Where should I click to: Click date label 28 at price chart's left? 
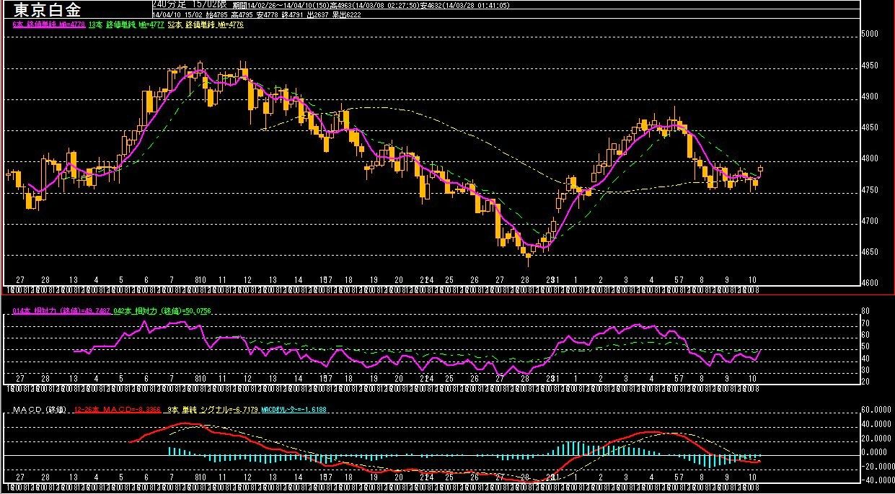tap(45, 279)
